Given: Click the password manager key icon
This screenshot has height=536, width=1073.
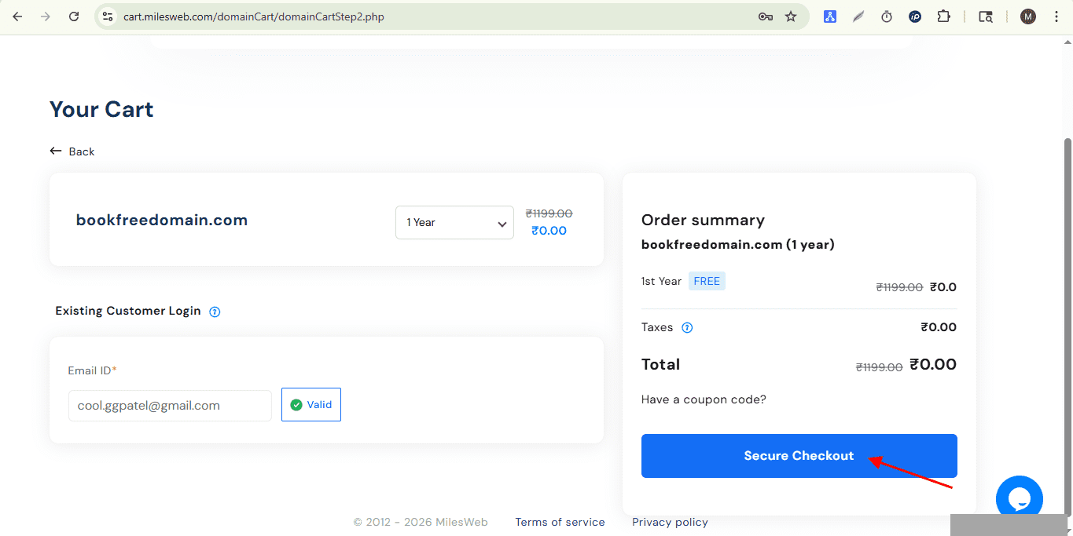Looking at the screenshot, I should click(x=765, y=16).
